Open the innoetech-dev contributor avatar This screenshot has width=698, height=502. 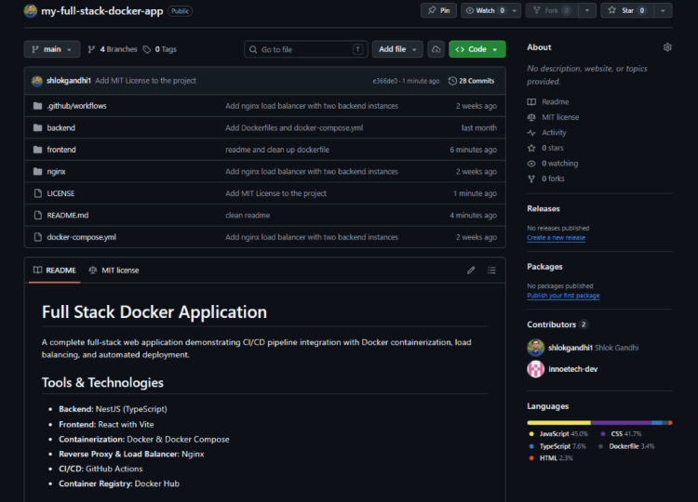[x=535, y=369]
